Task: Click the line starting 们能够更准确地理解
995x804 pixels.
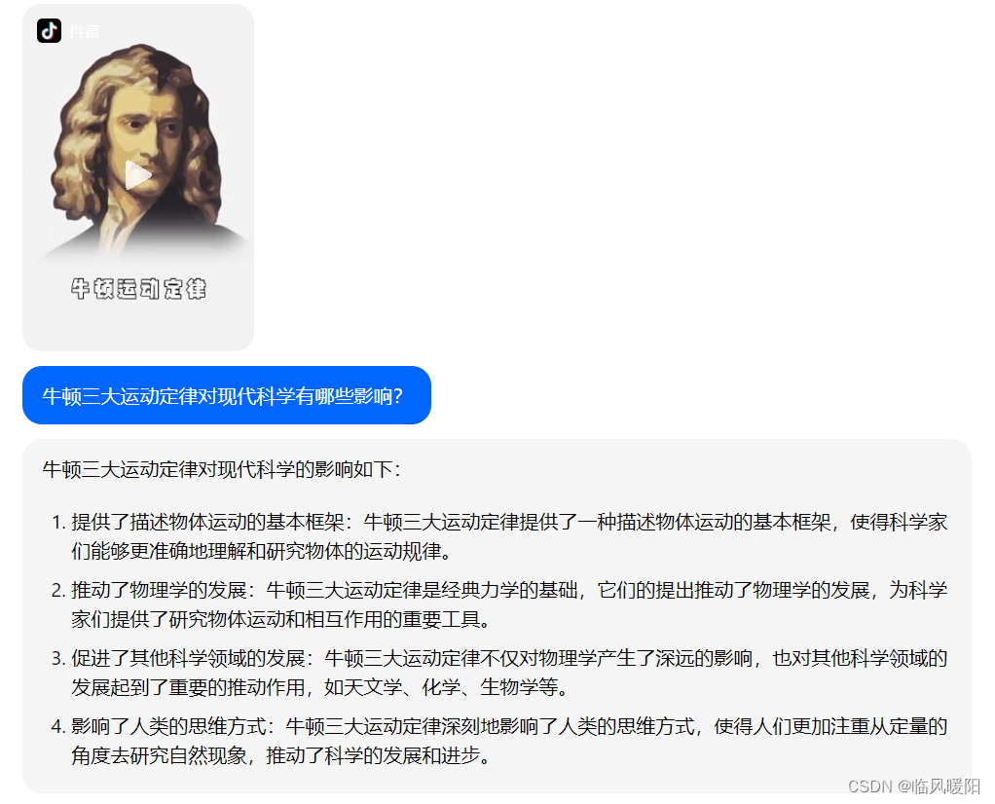Action: point(263,551)
